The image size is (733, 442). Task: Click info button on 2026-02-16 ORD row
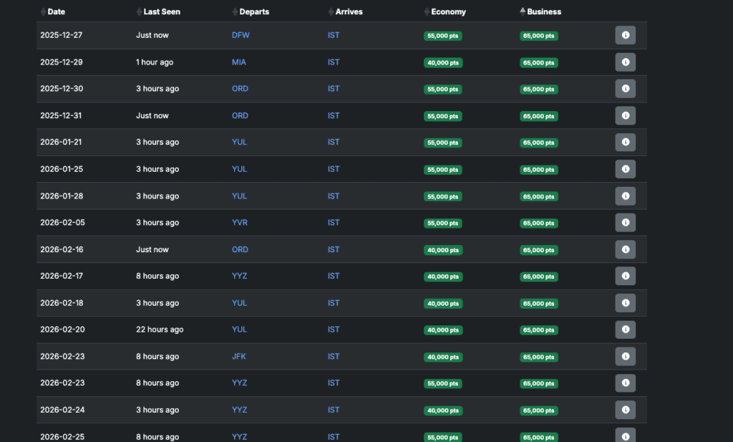625,249
